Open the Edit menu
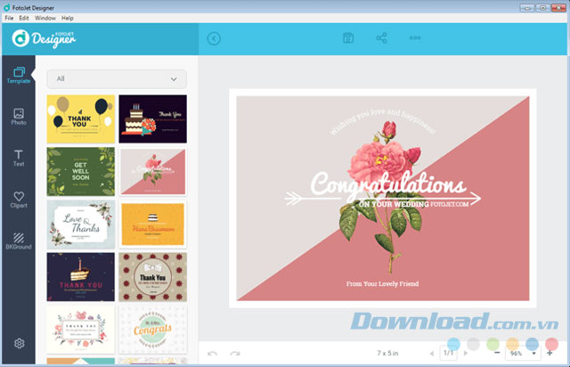The height and width of the screenshot is (367, 570). [24, 18]
